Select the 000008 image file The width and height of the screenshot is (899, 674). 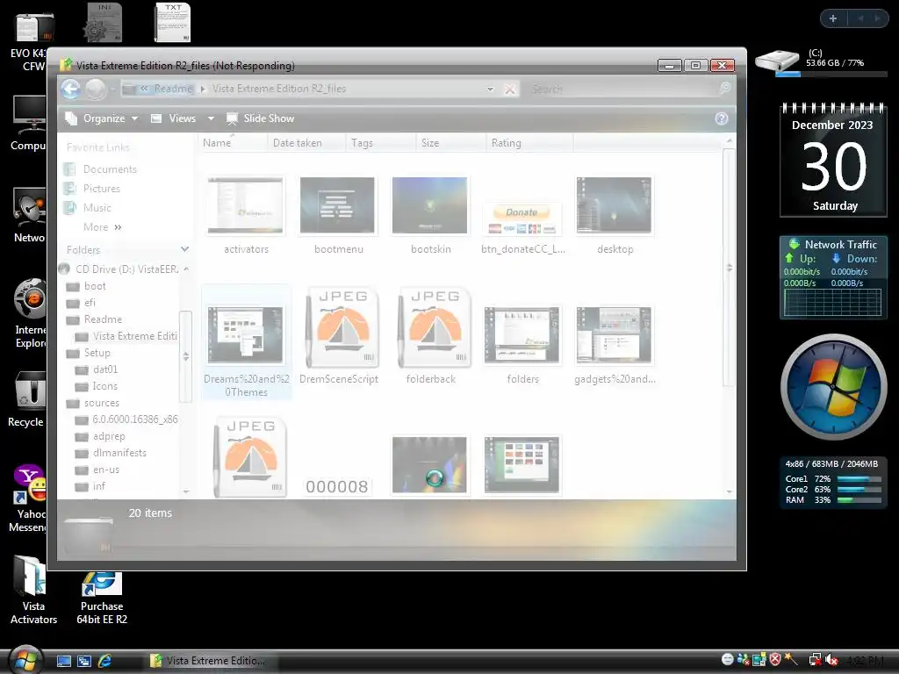pyautogui.click(x=337, y=486)
